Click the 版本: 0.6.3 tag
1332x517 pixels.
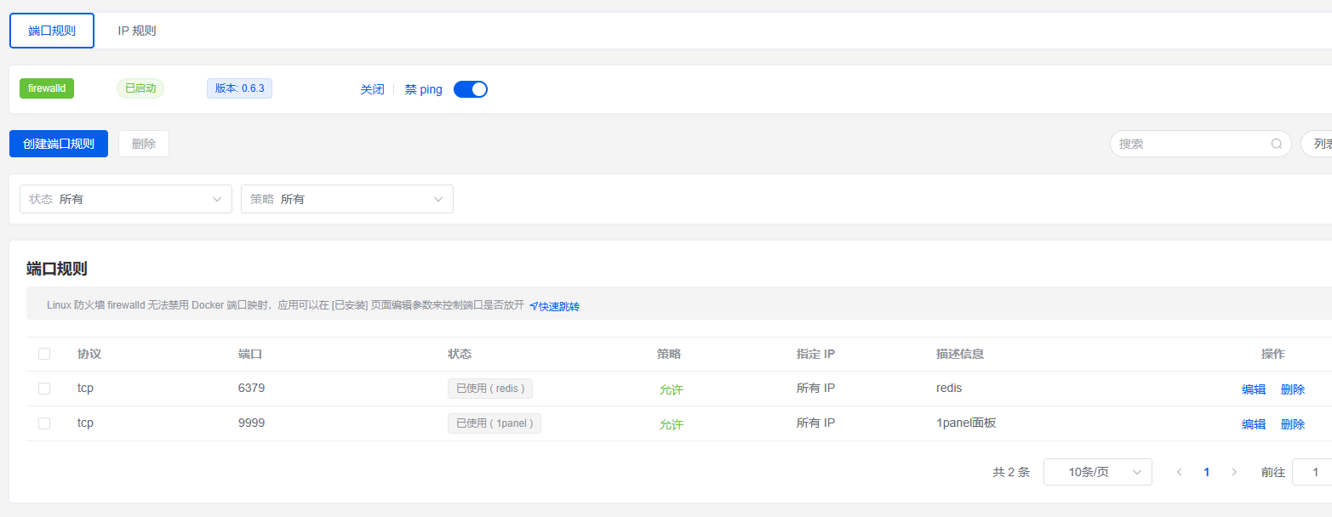point(239,88)
